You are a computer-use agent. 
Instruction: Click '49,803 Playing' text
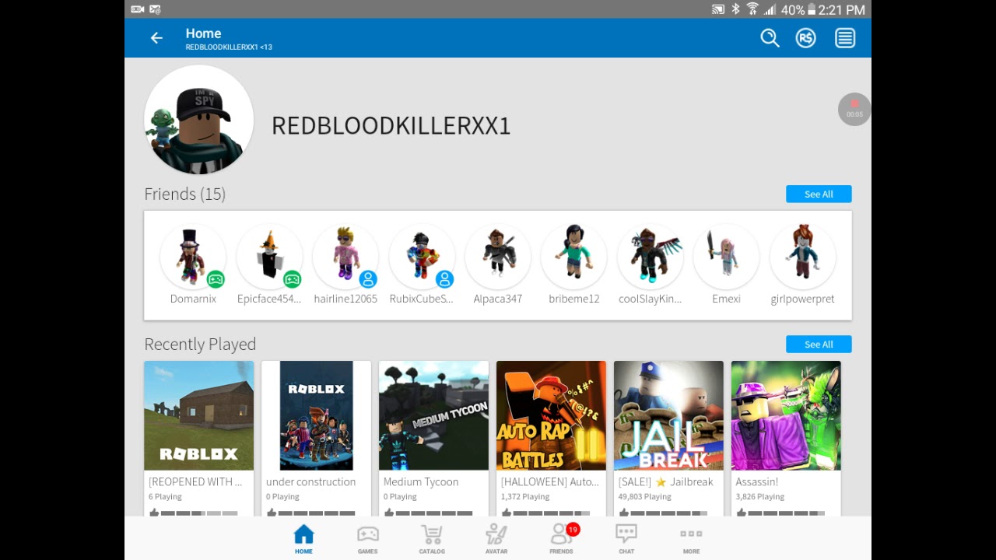coord(644,497)
